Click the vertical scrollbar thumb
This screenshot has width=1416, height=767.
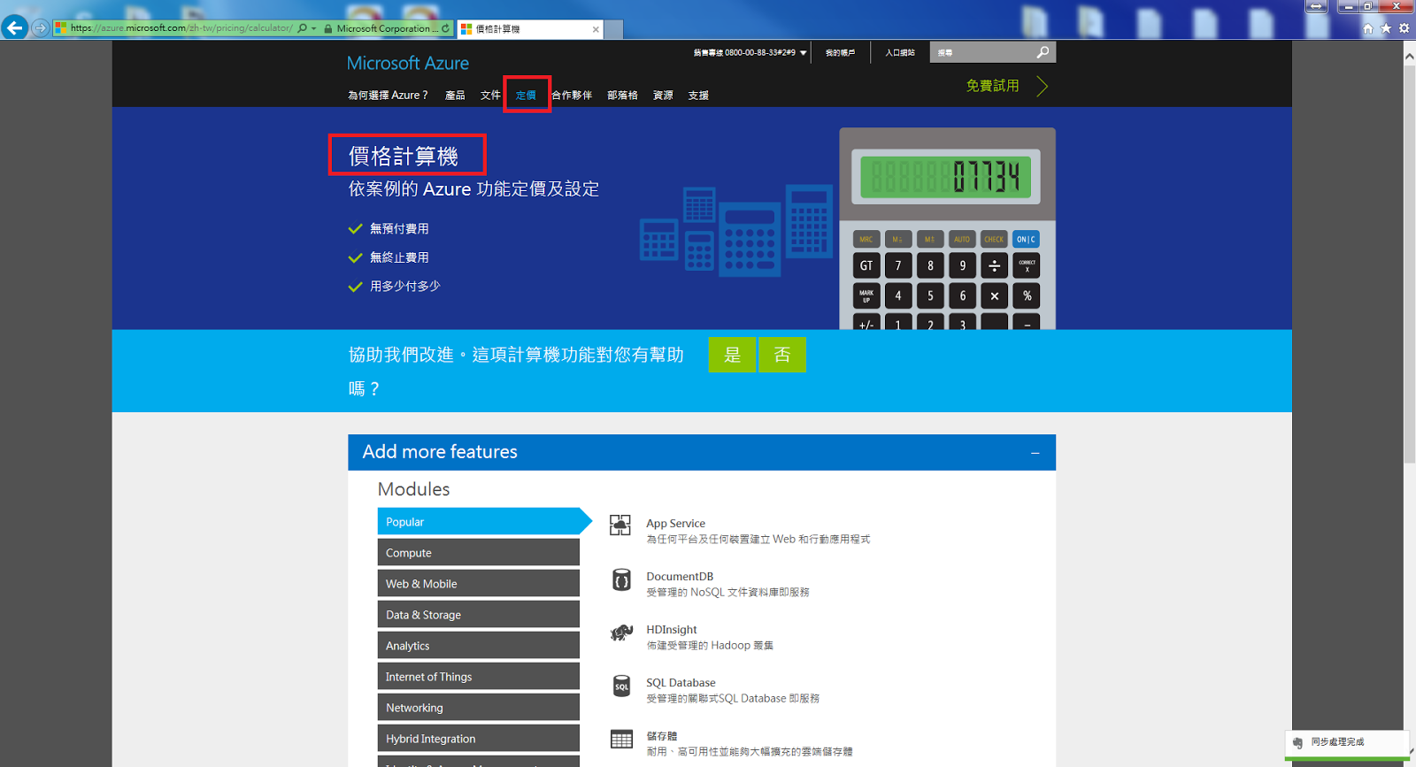[1409, 264]
